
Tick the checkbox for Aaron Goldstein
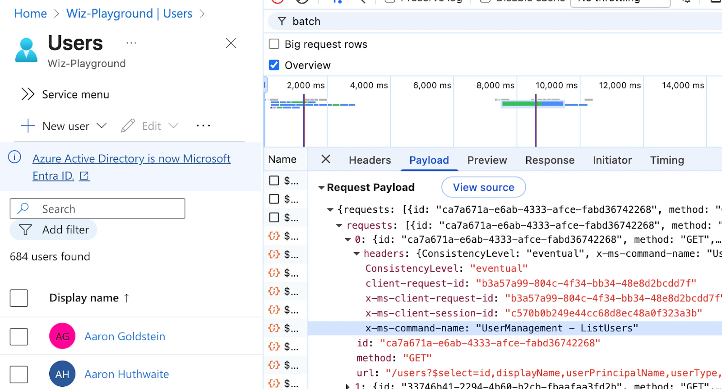point(19,337)
